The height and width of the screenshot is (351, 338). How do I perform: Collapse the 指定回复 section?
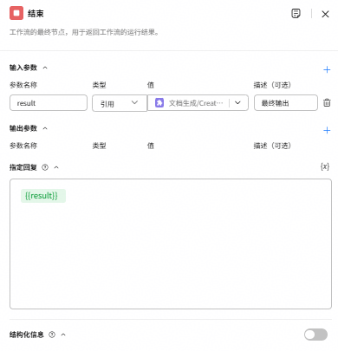56,167
